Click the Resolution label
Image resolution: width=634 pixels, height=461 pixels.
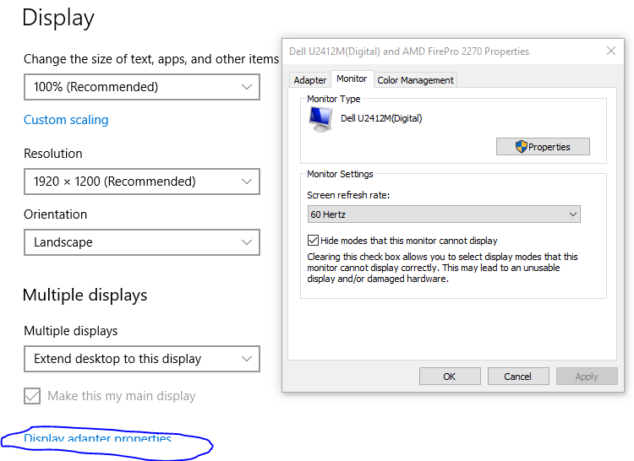point(53,154)
